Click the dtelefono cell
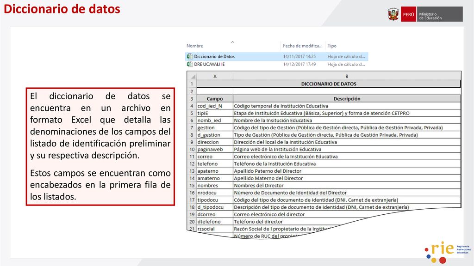 tap(215, 222)
